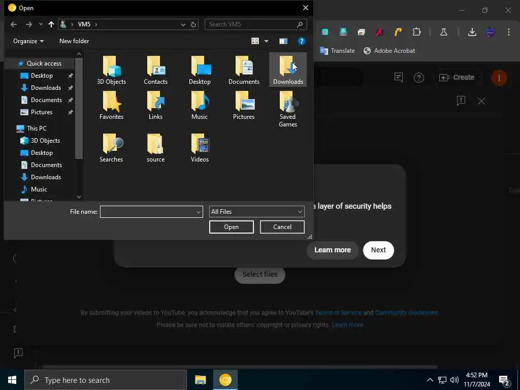Open browser Extensions puzzle icon
Viewport: 520px width, 390px height.
tap(416, 32)
